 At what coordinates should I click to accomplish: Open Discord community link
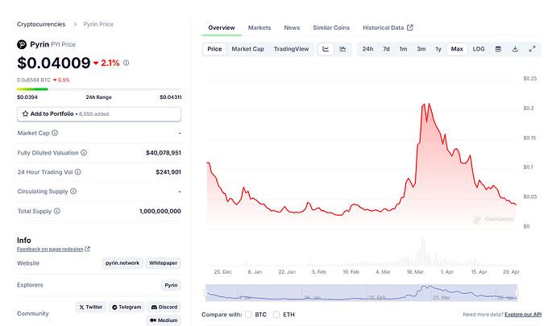click(164, 307)
